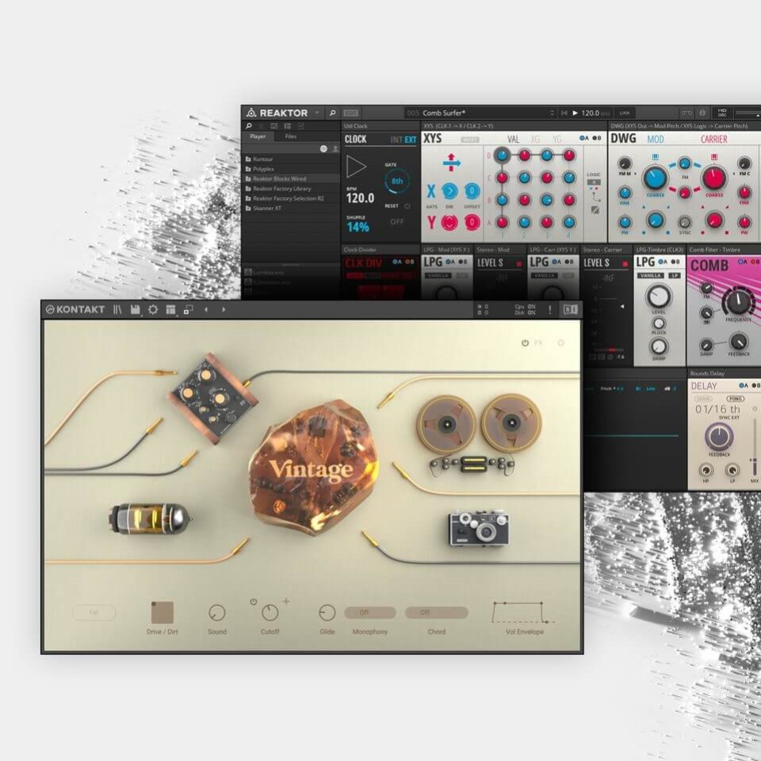Select the B preset on the COMB block
The image size is (761, 761).
pos(752,261)
